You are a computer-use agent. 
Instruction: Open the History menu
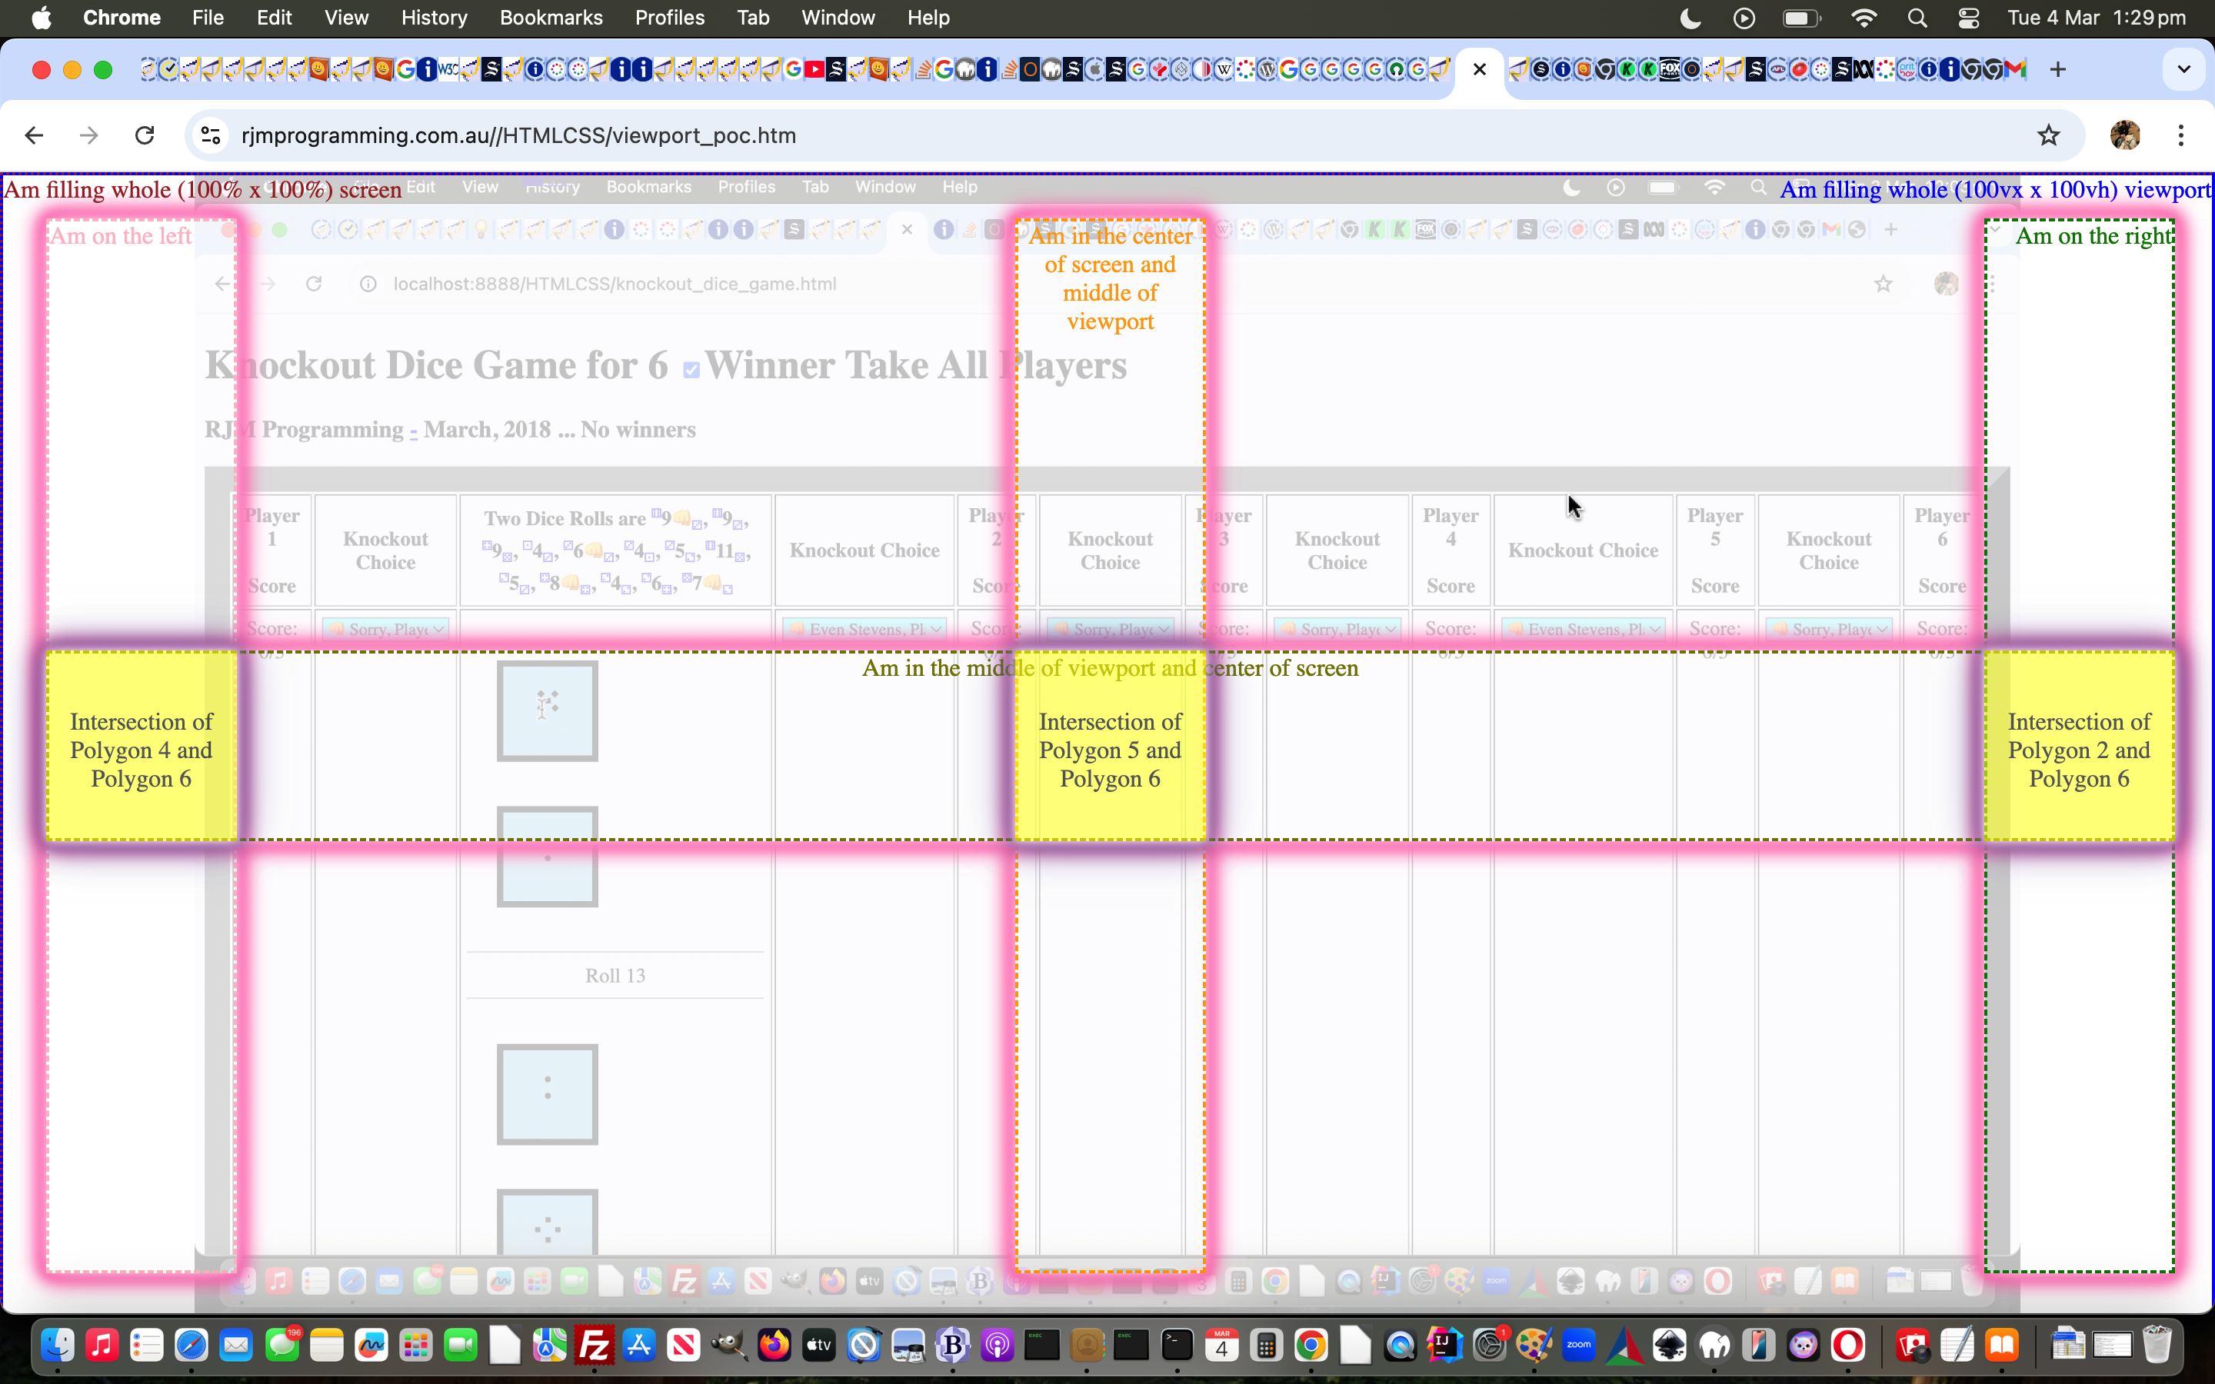click(434, 18)
